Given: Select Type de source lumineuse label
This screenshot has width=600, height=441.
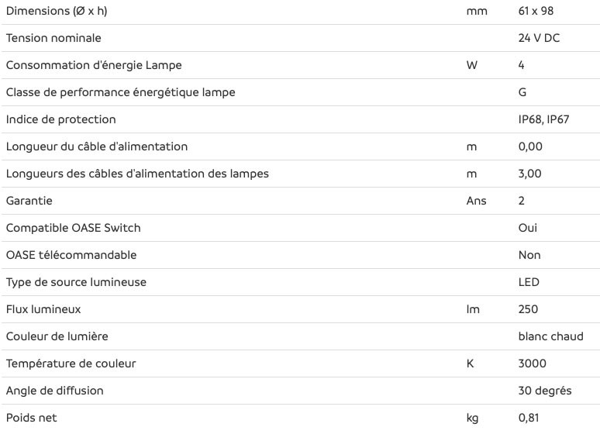Looking at the screenshot, I should coord(76,282).
